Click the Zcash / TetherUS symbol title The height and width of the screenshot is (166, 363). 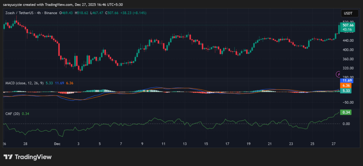tap(20, 13)
